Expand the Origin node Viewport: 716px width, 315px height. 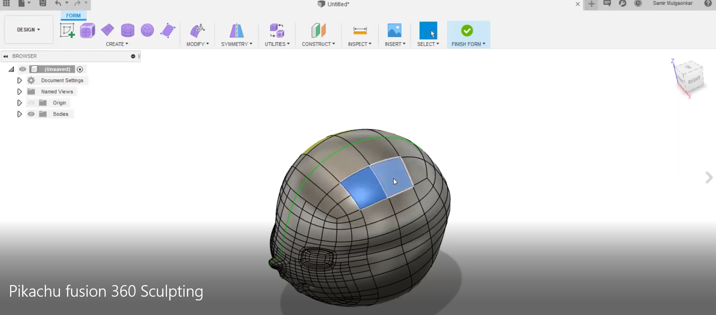(19, 103)
